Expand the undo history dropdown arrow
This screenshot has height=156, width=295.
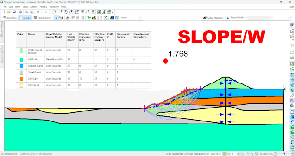point(42,12)
